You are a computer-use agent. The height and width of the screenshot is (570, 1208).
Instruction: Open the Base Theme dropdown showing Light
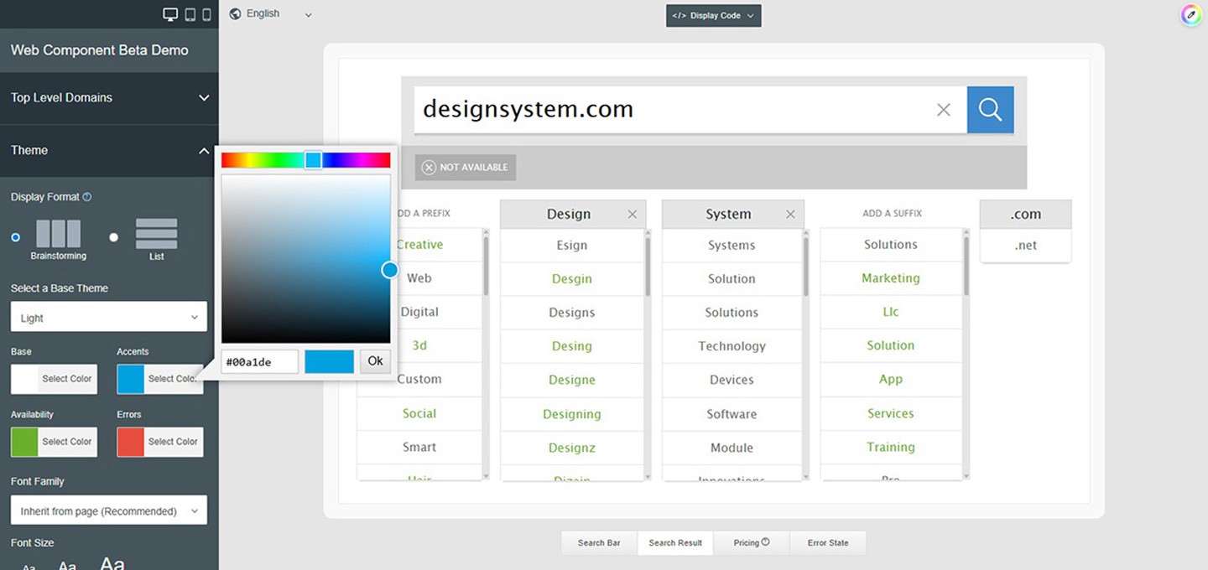108,316
